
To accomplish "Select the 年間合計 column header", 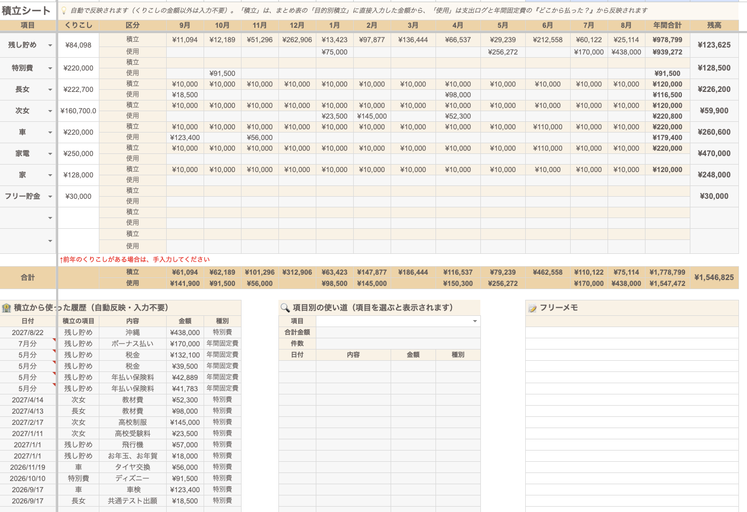I will (667, 25).
